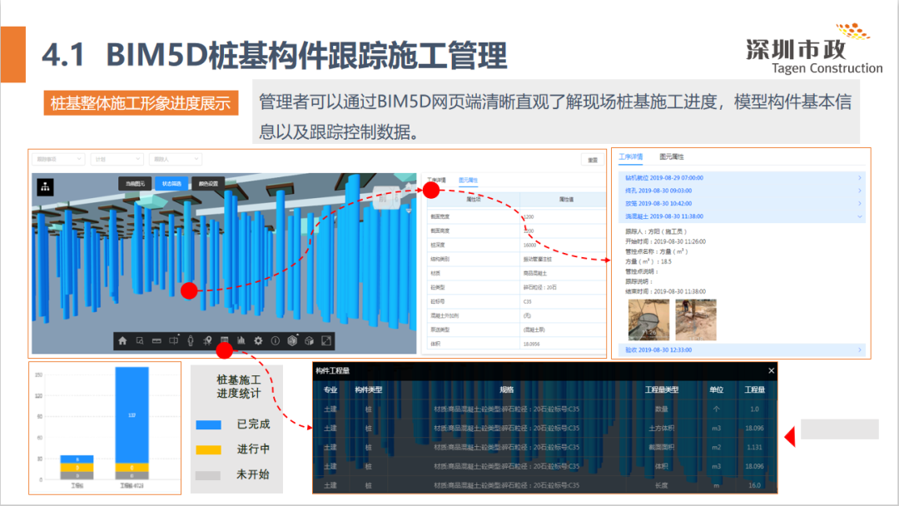Image resolution: width=899 pixels, height=506 pixels.
Task: Click the 重置 reset button
Action: [592, 159]
